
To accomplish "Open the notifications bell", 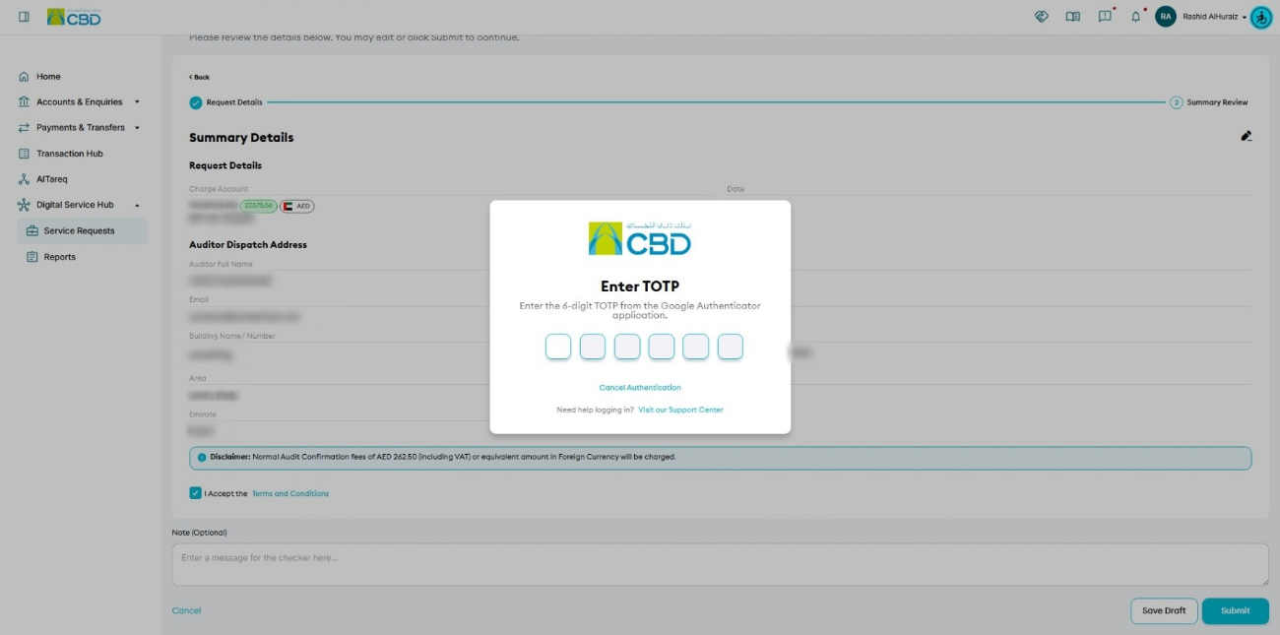I will tap(1135, 17).
